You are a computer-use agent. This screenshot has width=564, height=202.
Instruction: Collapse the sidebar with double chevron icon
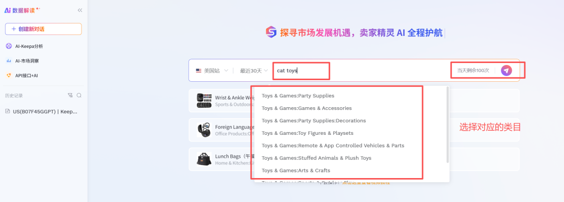coord(80,10)
